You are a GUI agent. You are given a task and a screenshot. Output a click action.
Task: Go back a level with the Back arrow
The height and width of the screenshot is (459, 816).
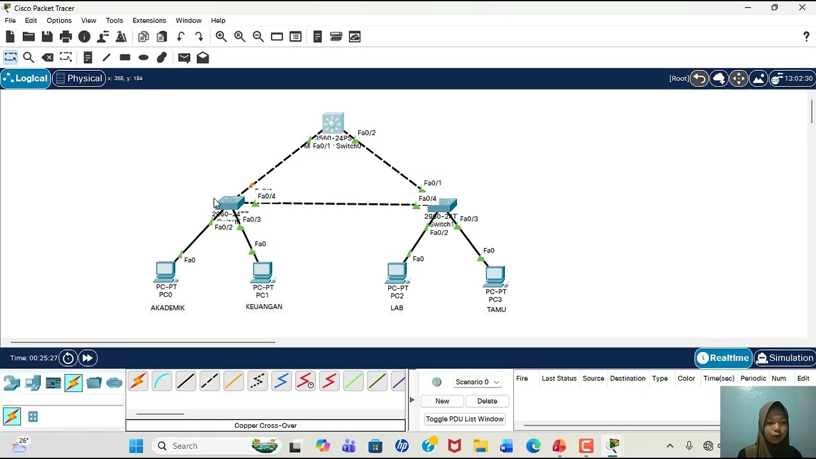point(699,78)
